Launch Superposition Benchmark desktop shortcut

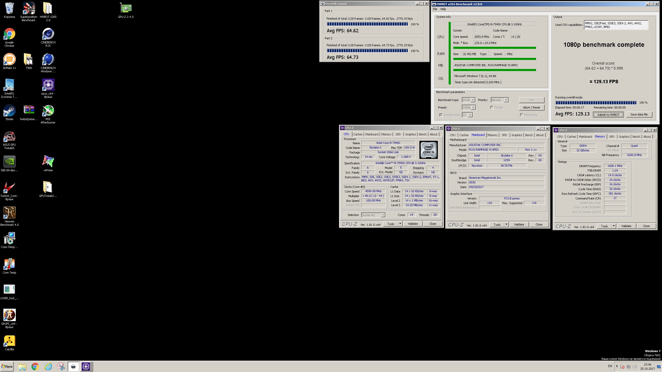29,12
